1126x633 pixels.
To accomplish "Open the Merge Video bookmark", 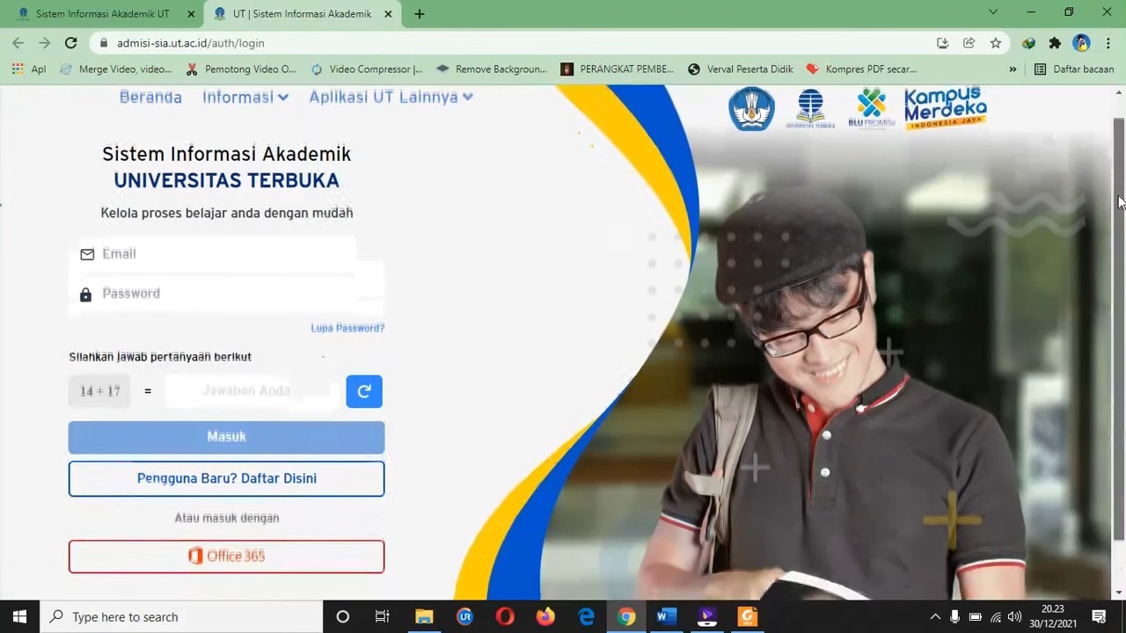I will 115,69.
